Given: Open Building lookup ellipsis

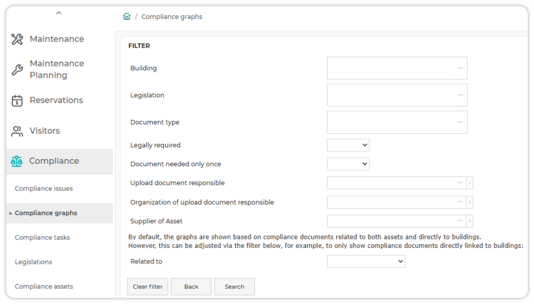Looking at the screenshot, I should click(460, 68).
